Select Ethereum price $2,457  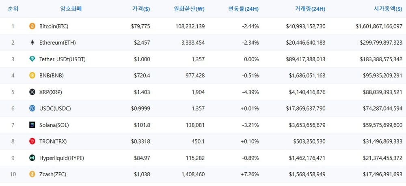142,43
